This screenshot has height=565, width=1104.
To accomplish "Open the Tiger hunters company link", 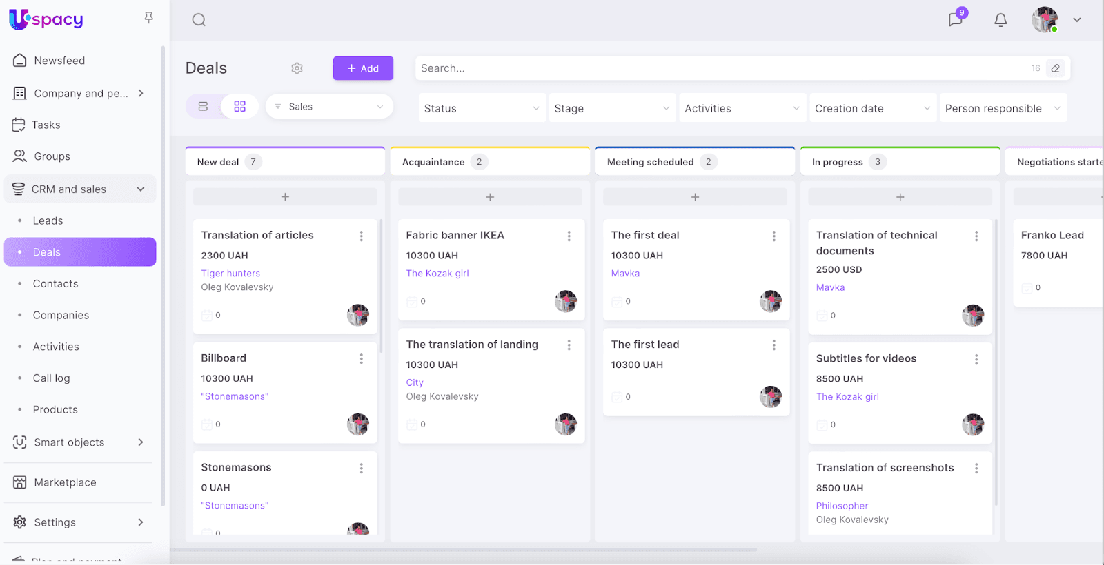I will 230,274.
